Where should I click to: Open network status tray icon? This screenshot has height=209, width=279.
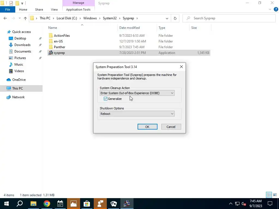click(x=237, y=204)
